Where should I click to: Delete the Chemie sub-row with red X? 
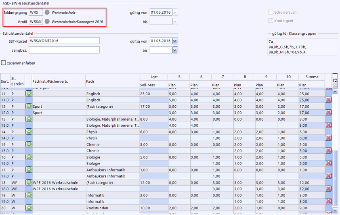328,150
